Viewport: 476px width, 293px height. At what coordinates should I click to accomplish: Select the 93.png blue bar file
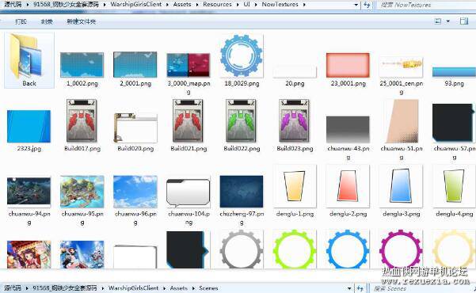pos(454,77)
